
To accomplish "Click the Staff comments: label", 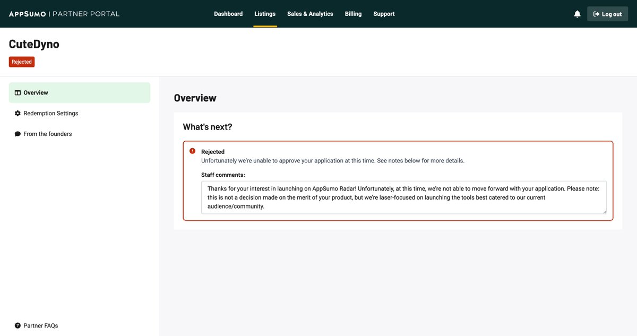I will point(223,175).
